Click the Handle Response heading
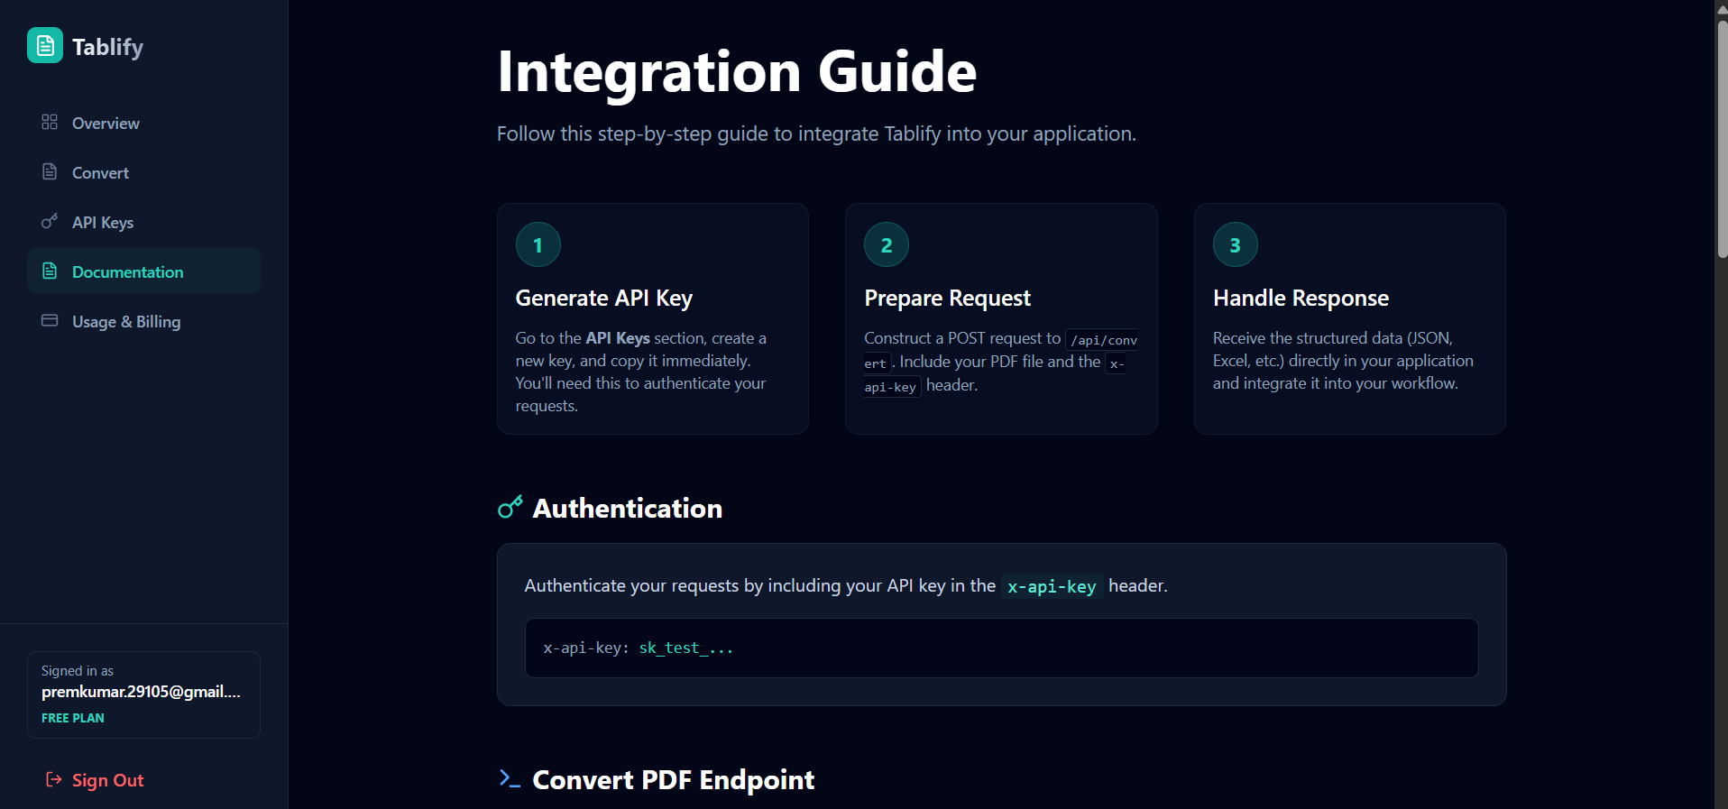Image resolution: width=1728 pixels, height=809 pixels. (x=1301, y=299)
